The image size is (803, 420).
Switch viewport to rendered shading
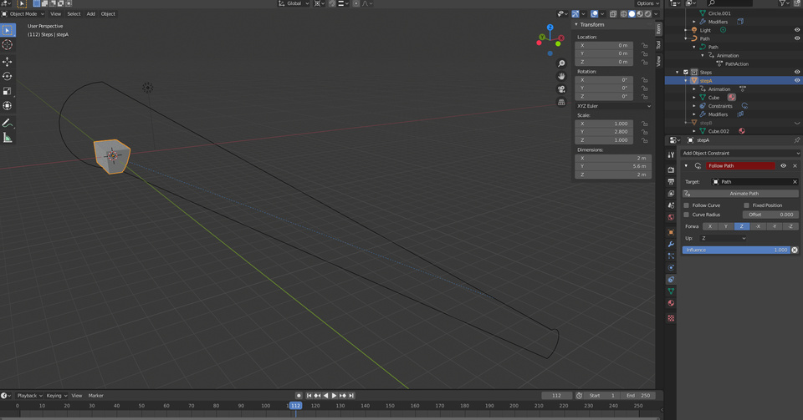[648, 14]
